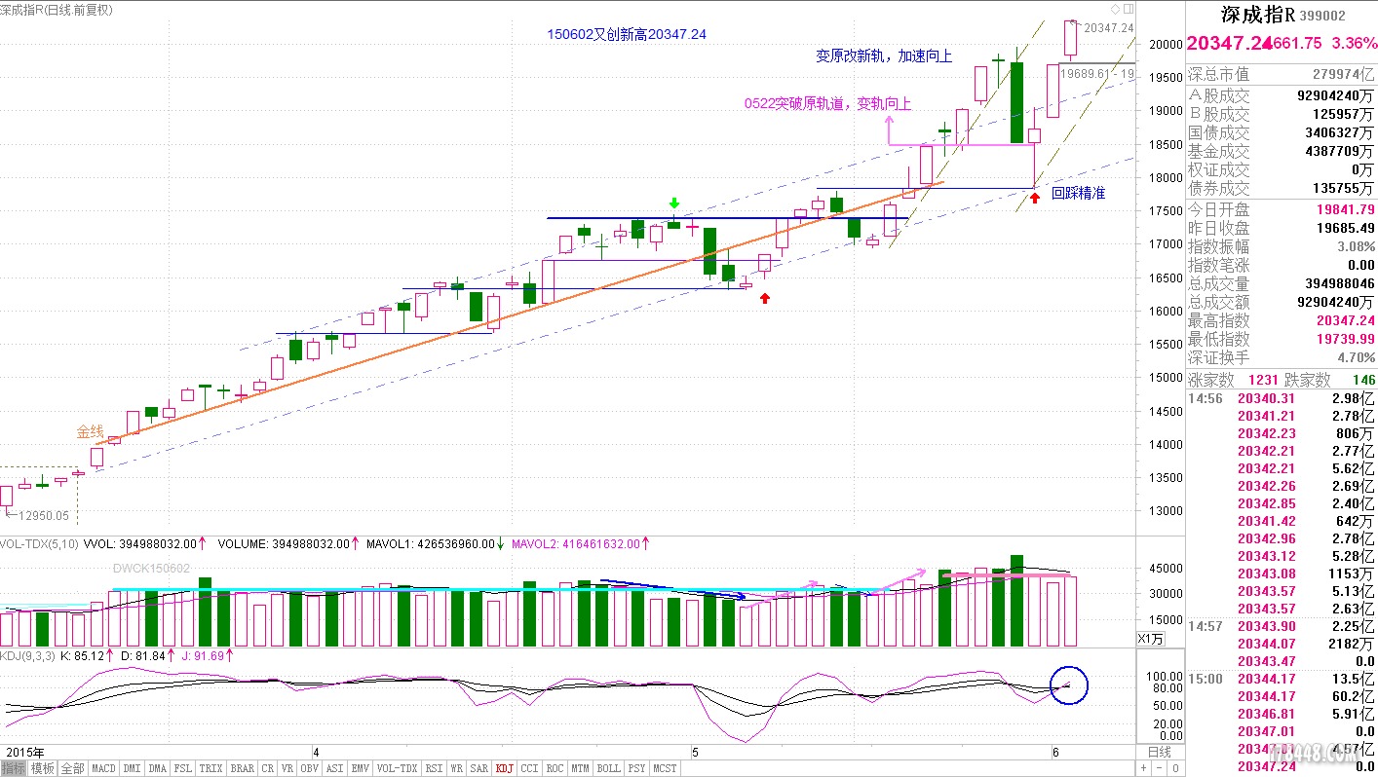Click the 深成指R(日线 前复权) chart title
Viewport: 1378px width, 777px height.
[x=57, y=10]
